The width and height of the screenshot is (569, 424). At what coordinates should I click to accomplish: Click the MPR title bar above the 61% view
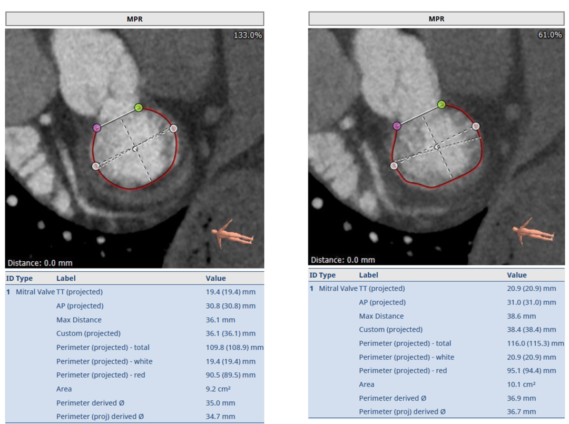(x=436, y=19)
